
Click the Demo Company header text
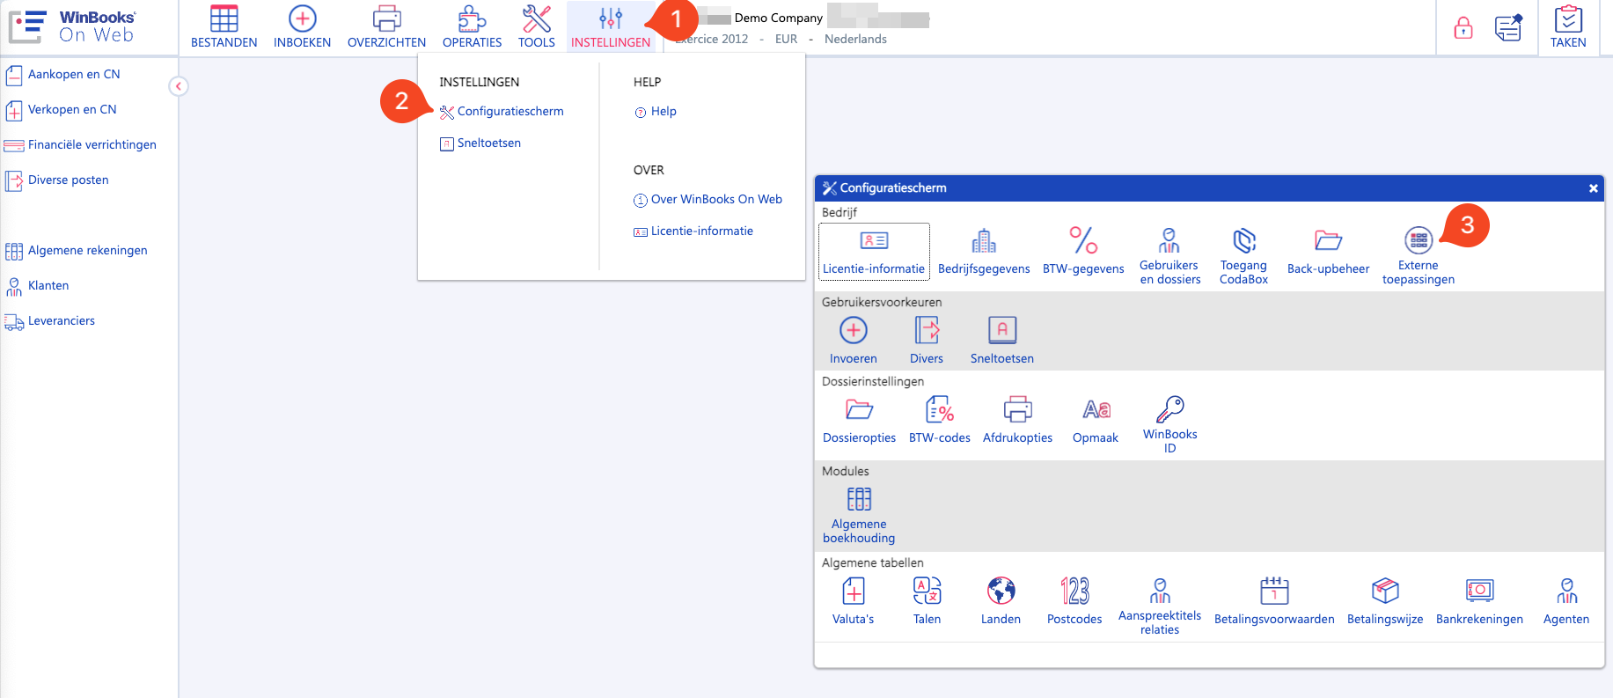[779, 18]
